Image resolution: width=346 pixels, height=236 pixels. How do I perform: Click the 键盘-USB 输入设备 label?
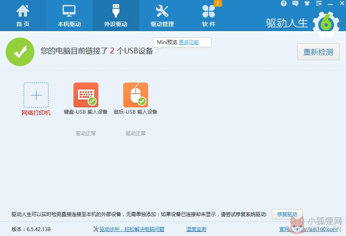pos(85,112)
